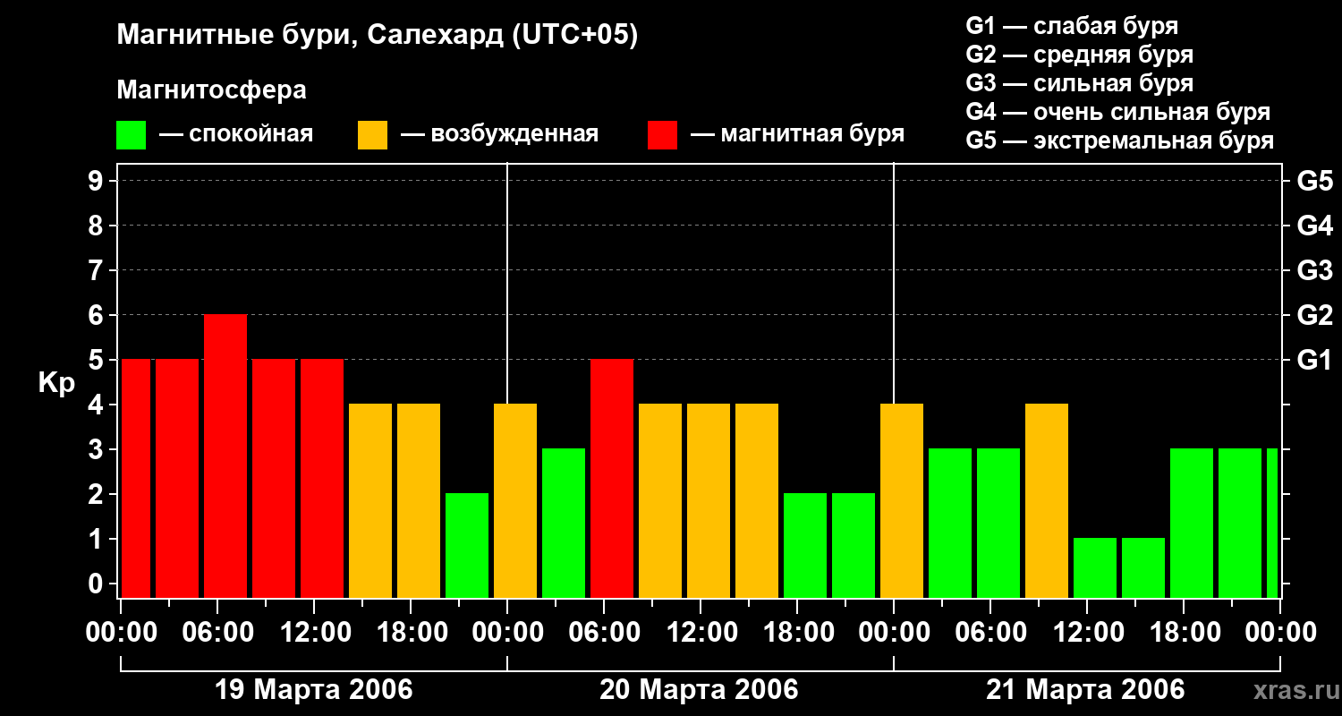Image resolution: width=1342 pixels, height=716 pixels.
Task: Click the Kp axis value 8
Action: [98, 226]
